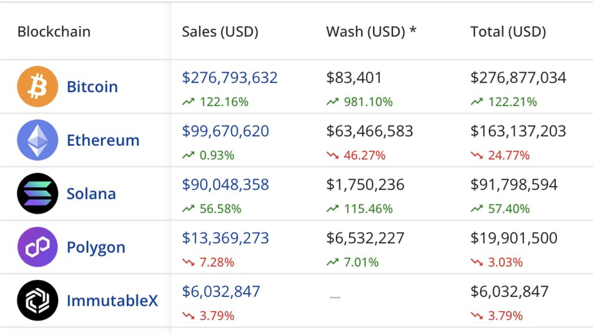This screenshot has height=333, width=593.
Task: Open the Polygon blockchain page
Action: [x=96, y=247]
